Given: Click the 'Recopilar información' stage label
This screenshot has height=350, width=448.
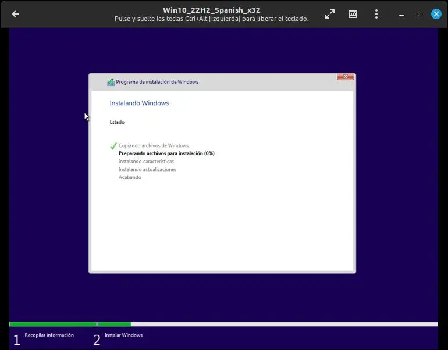Looking at the screenshot, I should 49,335.
